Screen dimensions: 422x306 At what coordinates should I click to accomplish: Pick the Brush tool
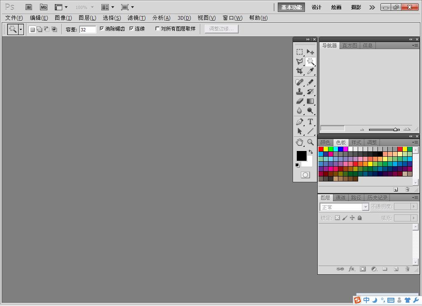pyautogui.click(x=310, y=82)
